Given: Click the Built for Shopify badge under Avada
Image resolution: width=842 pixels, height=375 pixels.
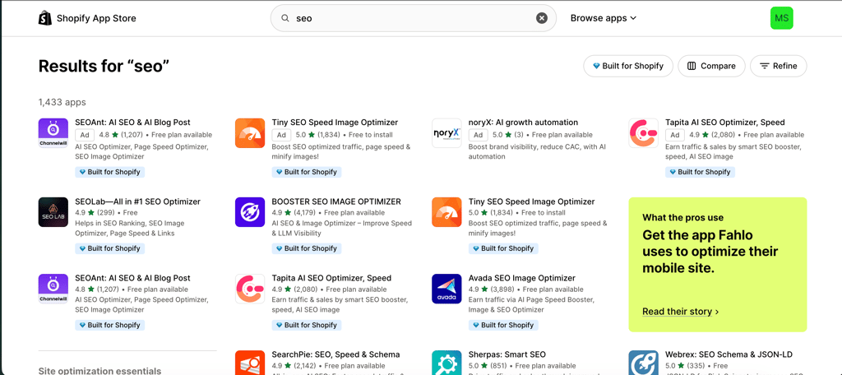Looking at the screenshot, I should point(503,325).
